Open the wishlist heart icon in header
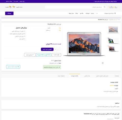Screen dimensions: 122x120 tap(14, 7)
